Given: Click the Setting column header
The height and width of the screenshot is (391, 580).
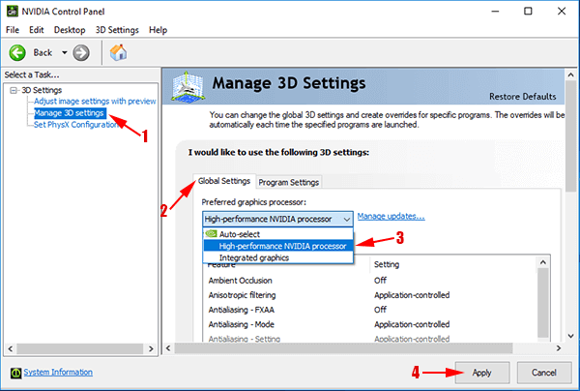Looking at the screenshot, I should pyautogui.click(x=387, y=264).
